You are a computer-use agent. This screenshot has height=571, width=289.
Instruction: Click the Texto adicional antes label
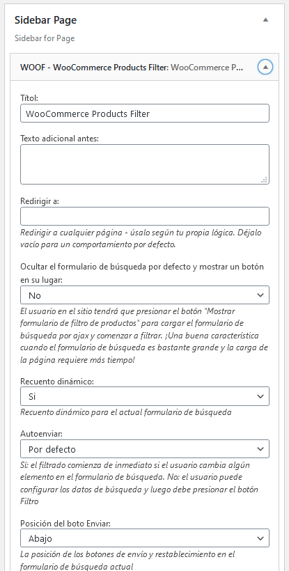[60, 138]
